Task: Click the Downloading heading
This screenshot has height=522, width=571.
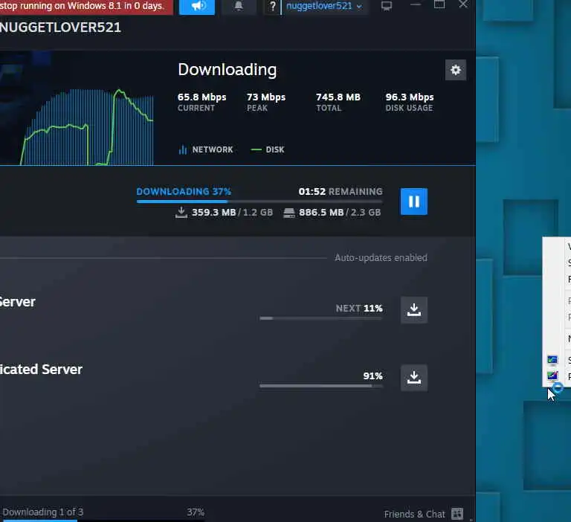Action: point(228,70)
